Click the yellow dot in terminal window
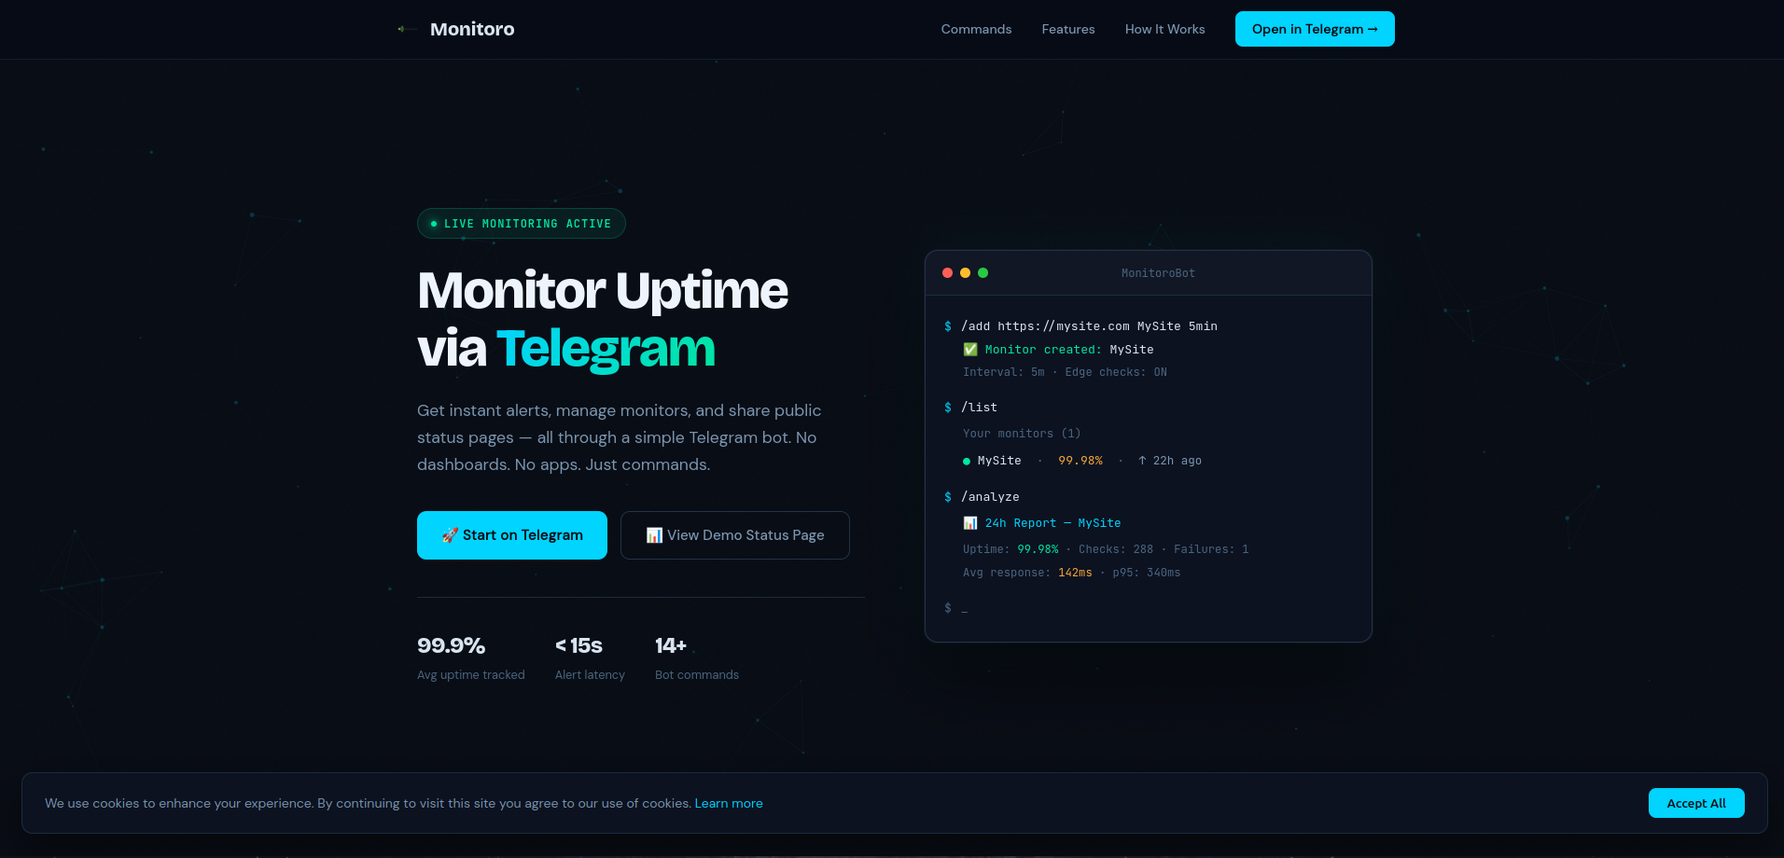 (966, 273)
